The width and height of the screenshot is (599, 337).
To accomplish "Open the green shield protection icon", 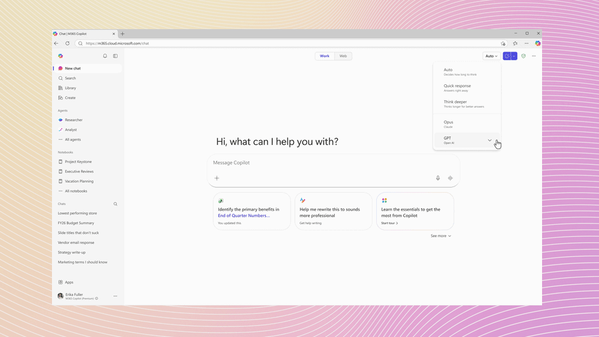I will pos(524,56).
